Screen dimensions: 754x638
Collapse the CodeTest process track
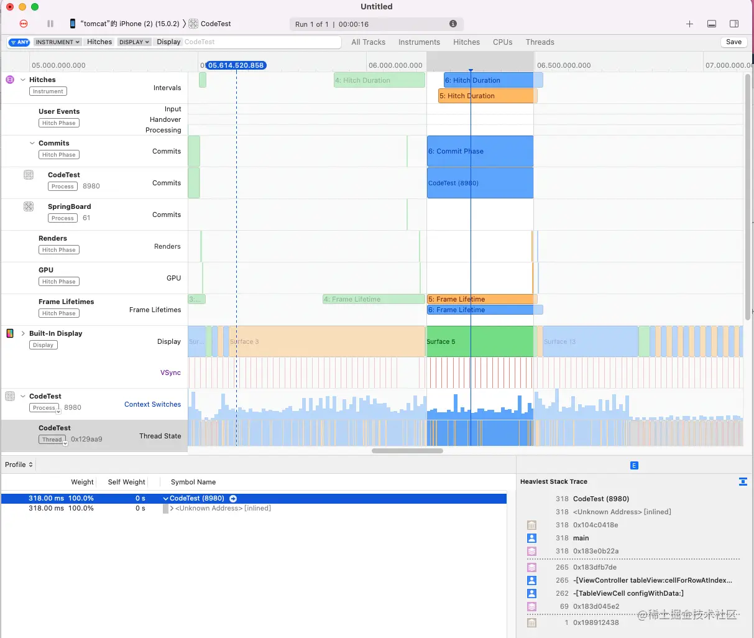click(23, 396)
